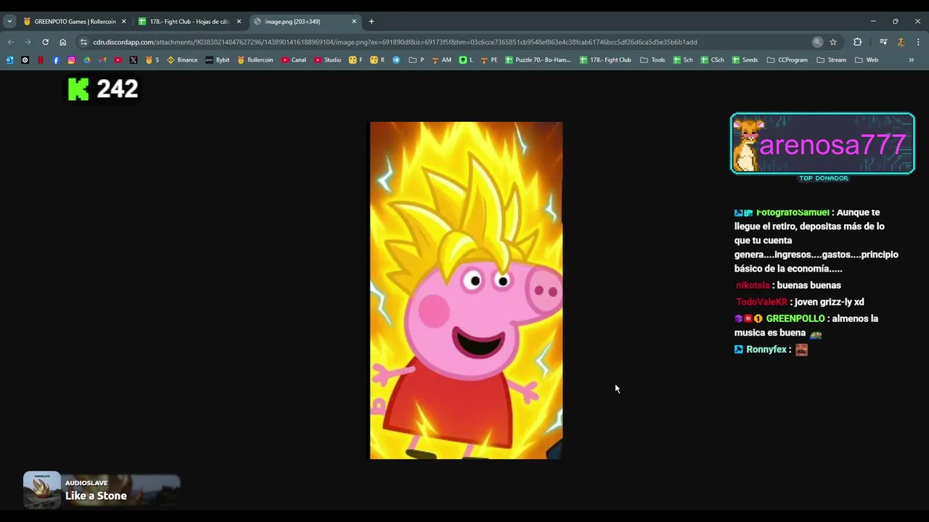
Task: Open the CSch spreadsheet bookmark
Action: tap(712, 60)
